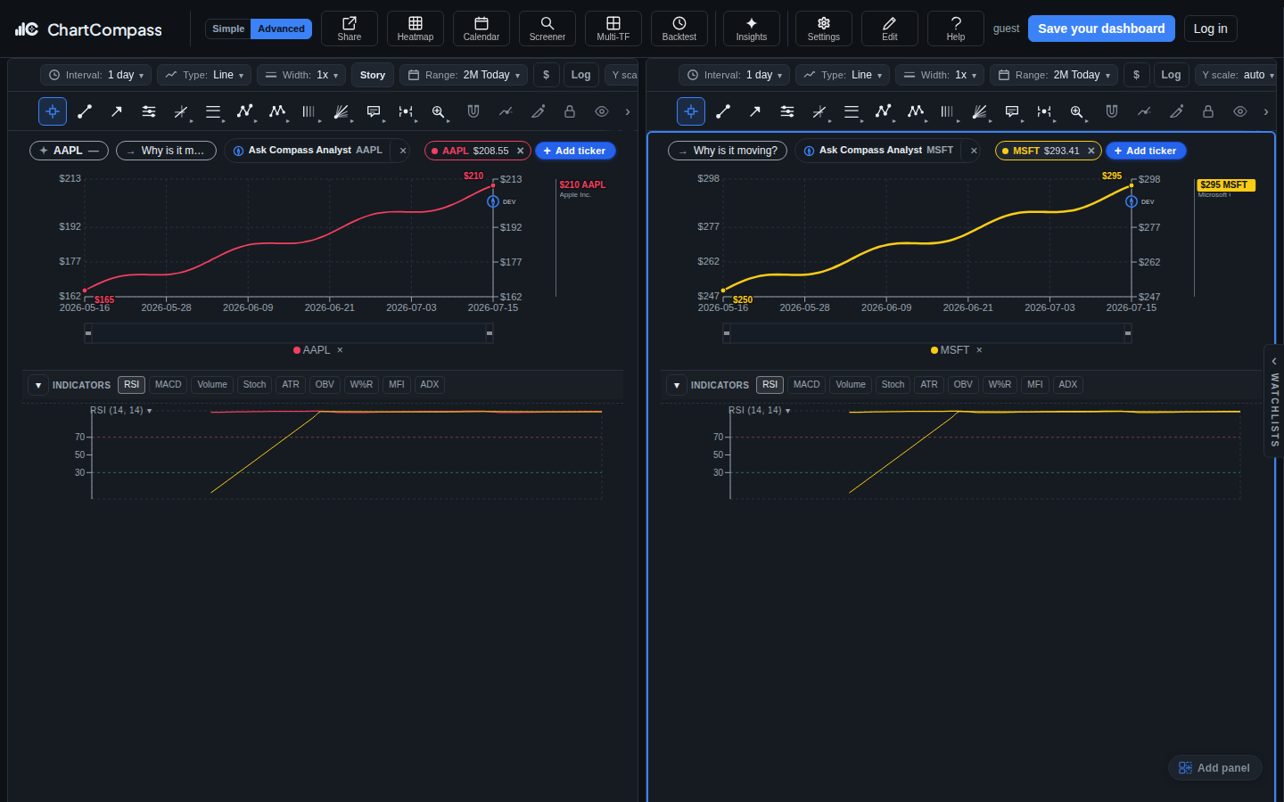This screenshot has width=1284, height=802.
Task: Select Stoch indicator tab in AAPL panel
Action: (254, 385)
